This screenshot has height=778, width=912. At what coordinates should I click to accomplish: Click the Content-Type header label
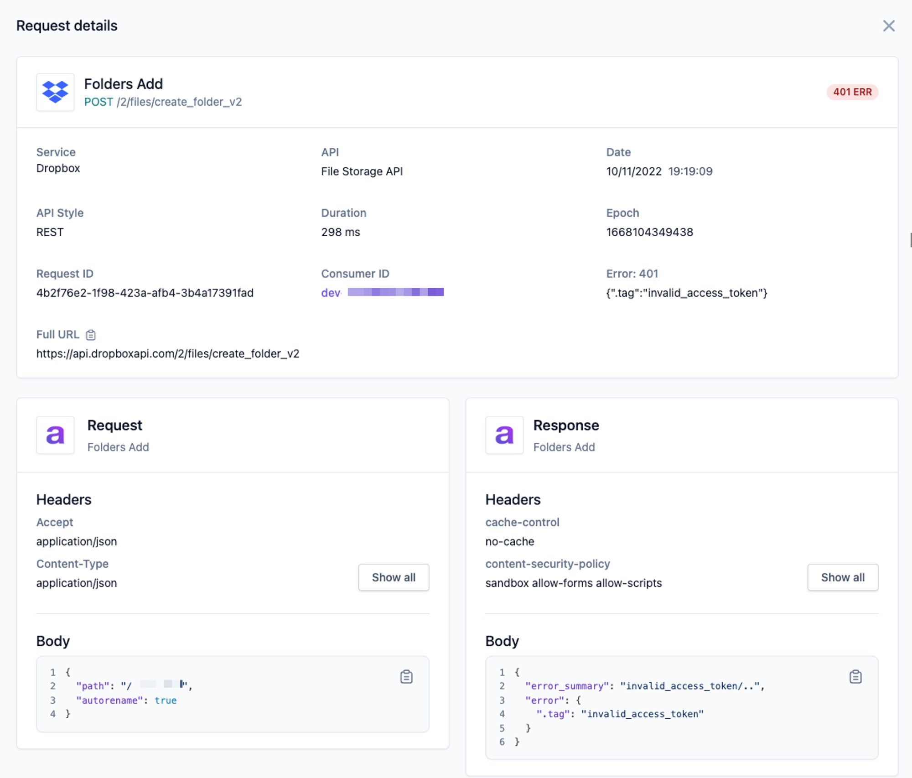(73, 564)
